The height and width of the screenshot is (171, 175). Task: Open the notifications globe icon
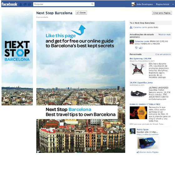29,4
